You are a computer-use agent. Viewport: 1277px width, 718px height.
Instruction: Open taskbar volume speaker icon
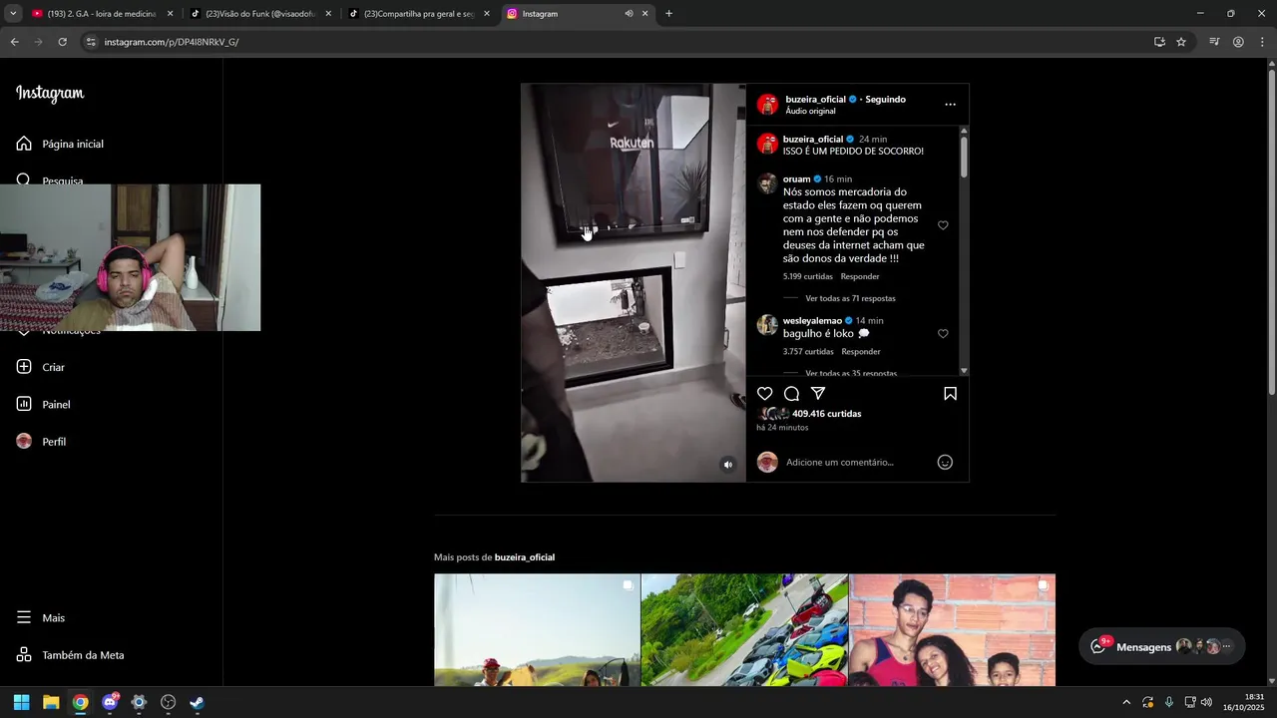(x=1207, y=702)
